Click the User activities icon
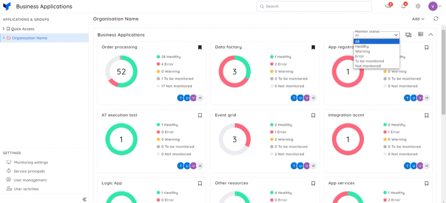The width and height of the screenshot is (446, 203). coord(9,189)
